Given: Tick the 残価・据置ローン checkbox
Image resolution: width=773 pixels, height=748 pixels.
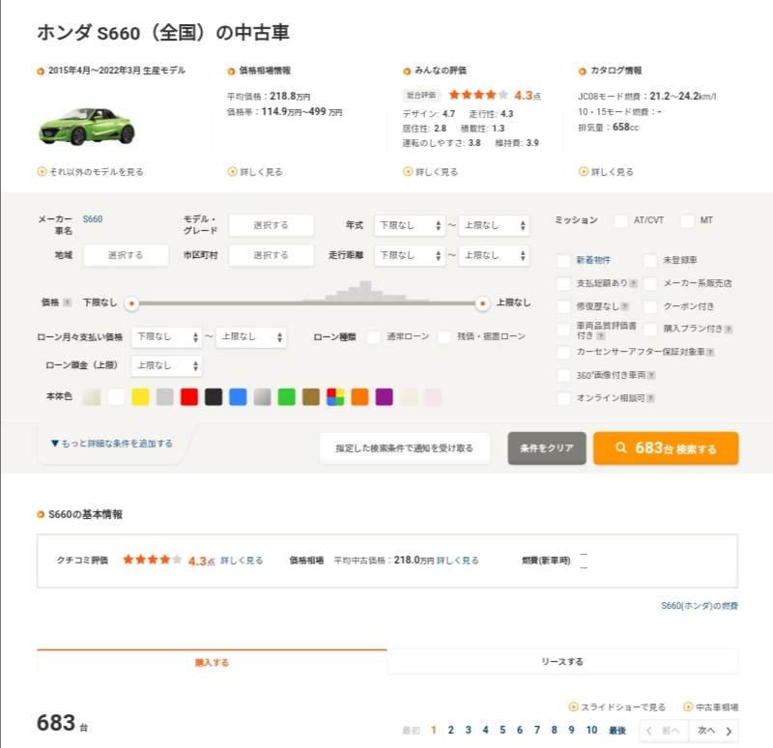Looking at the screenshot, I should coord(444,336).
